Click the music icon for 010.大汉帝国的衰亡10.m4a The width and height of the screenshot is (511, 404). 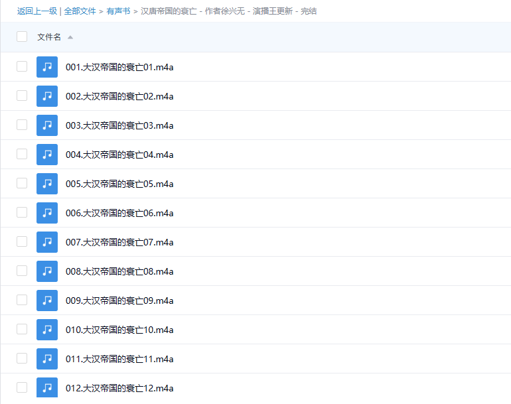click(47, 330)
